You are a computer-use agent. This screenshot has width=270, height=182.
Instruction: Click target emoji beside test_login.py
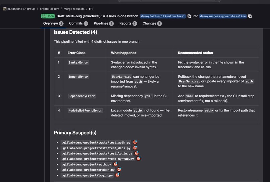(x=137, y=153)
